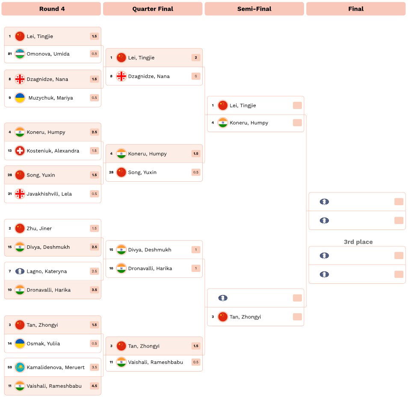Click Vaishali, Rameshbabu's 4.5 score in Round 4

click(x=95, y=386)
